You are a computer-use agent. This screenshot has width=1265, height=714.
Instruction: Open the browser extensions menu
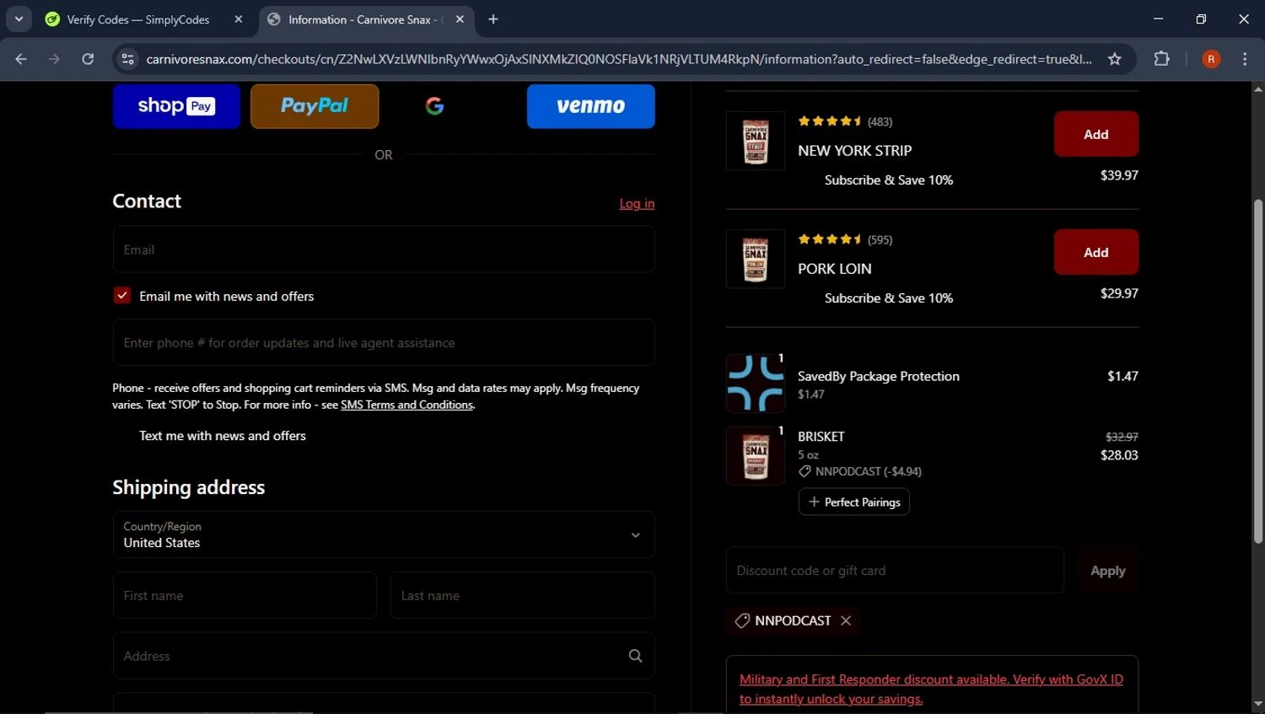click(1161, 59)
